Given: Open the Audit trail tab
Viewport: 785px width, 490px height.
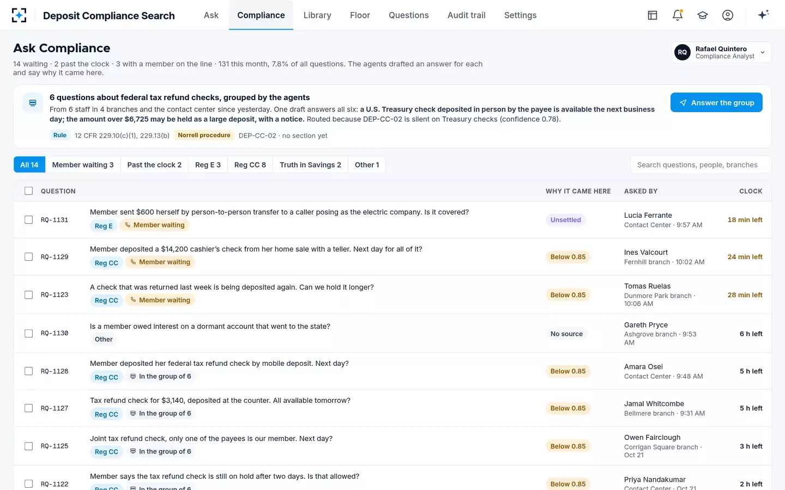Looking at the screenshot, I should pyautogui.click(x=467, y=15).
